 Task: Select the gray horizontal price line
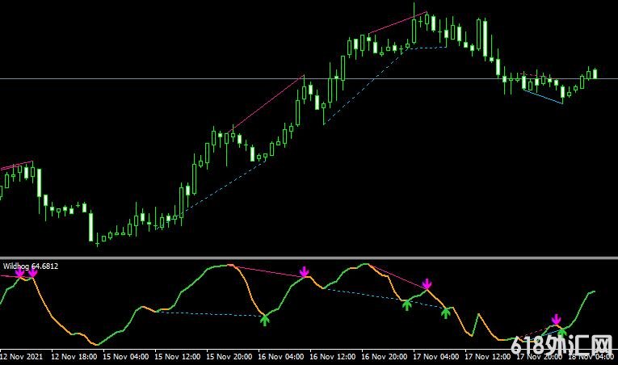309,79
